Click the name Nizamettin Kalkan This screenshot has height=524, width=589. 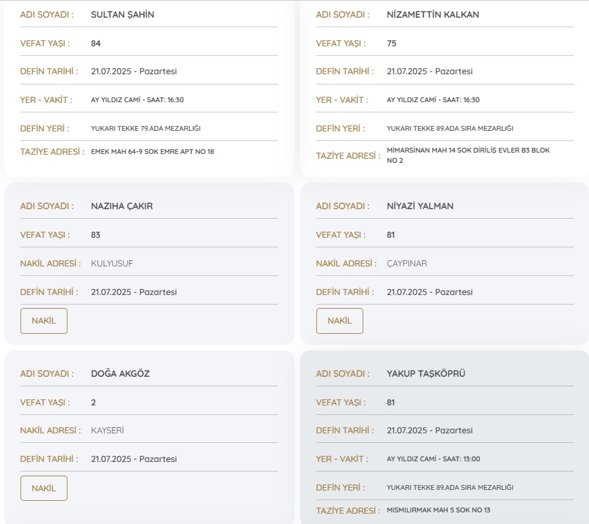433,14
